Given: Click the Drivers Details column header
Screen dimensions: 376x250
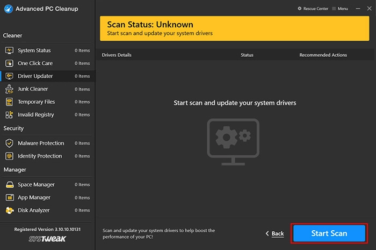Looking at the screenshot, I should (117, 55).
